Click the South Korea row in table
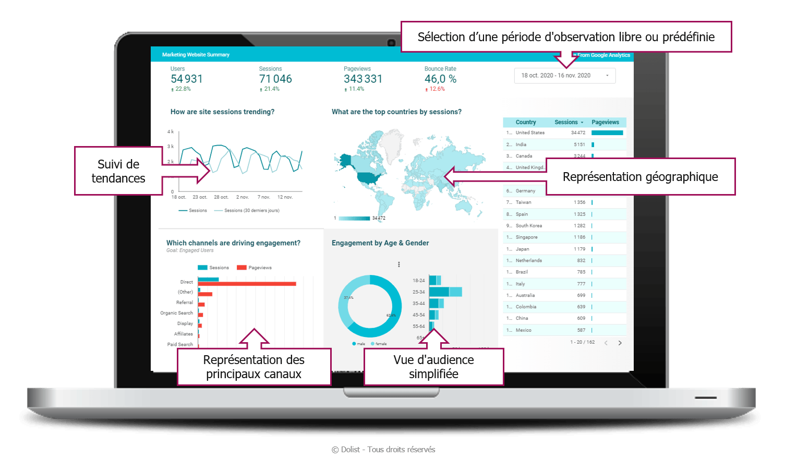The image size is (785, 459). (x=565, y=226)
